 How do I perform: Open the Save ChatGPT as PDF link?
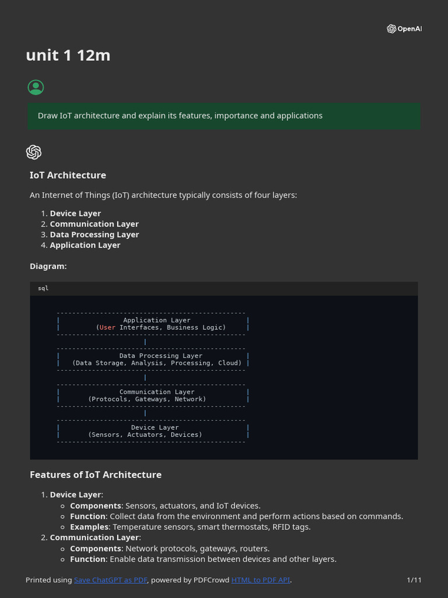(x=111, y=580)
